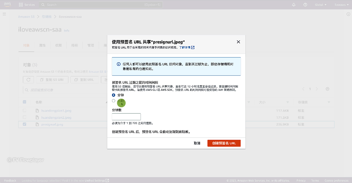Open table settings gear icon
The image size is (352, 183).
[328, 89]
